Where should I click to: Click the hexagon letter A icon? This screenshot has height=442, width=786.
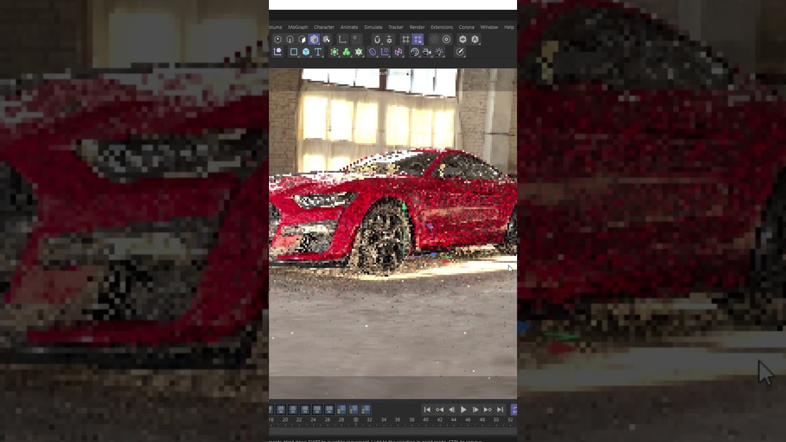pos(475,39)
